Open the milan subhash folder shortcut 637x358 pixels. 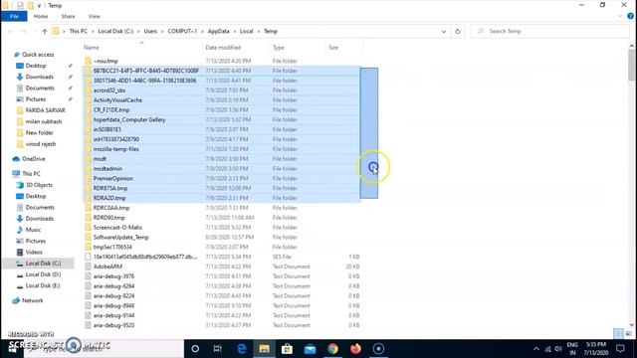44,121
